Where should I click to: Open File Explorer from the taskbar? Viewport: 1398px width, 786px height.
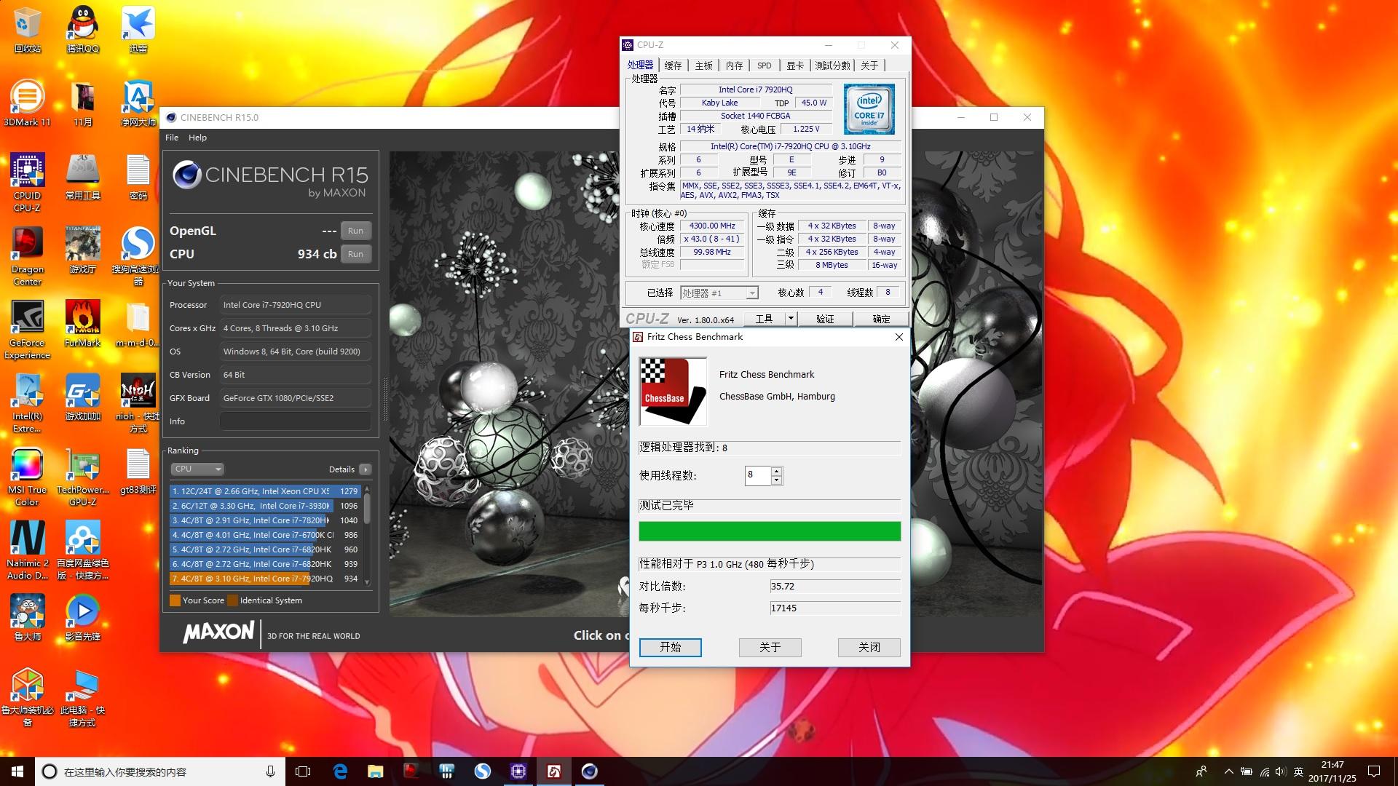(376, 771)
